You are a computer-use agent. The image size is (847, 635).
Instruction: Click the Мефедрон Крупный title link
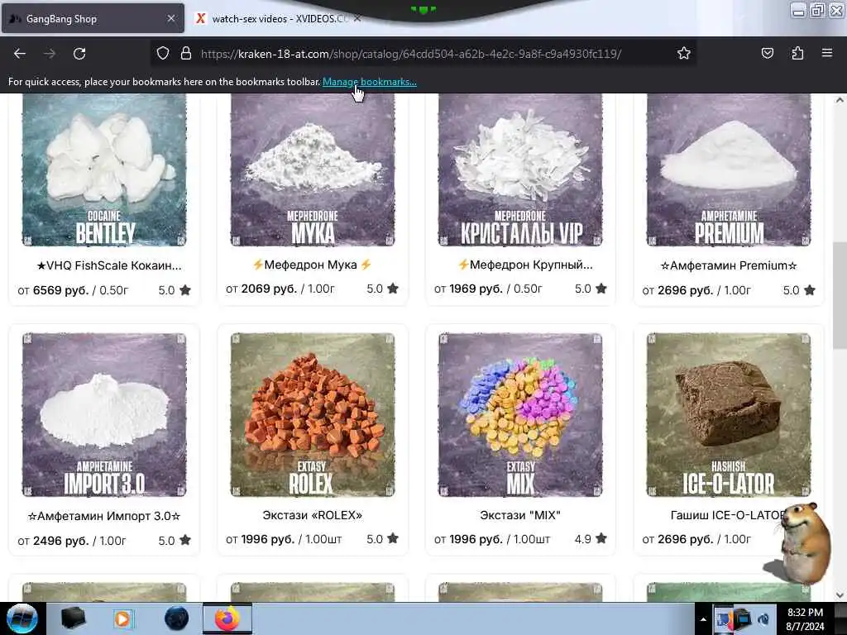525,265
